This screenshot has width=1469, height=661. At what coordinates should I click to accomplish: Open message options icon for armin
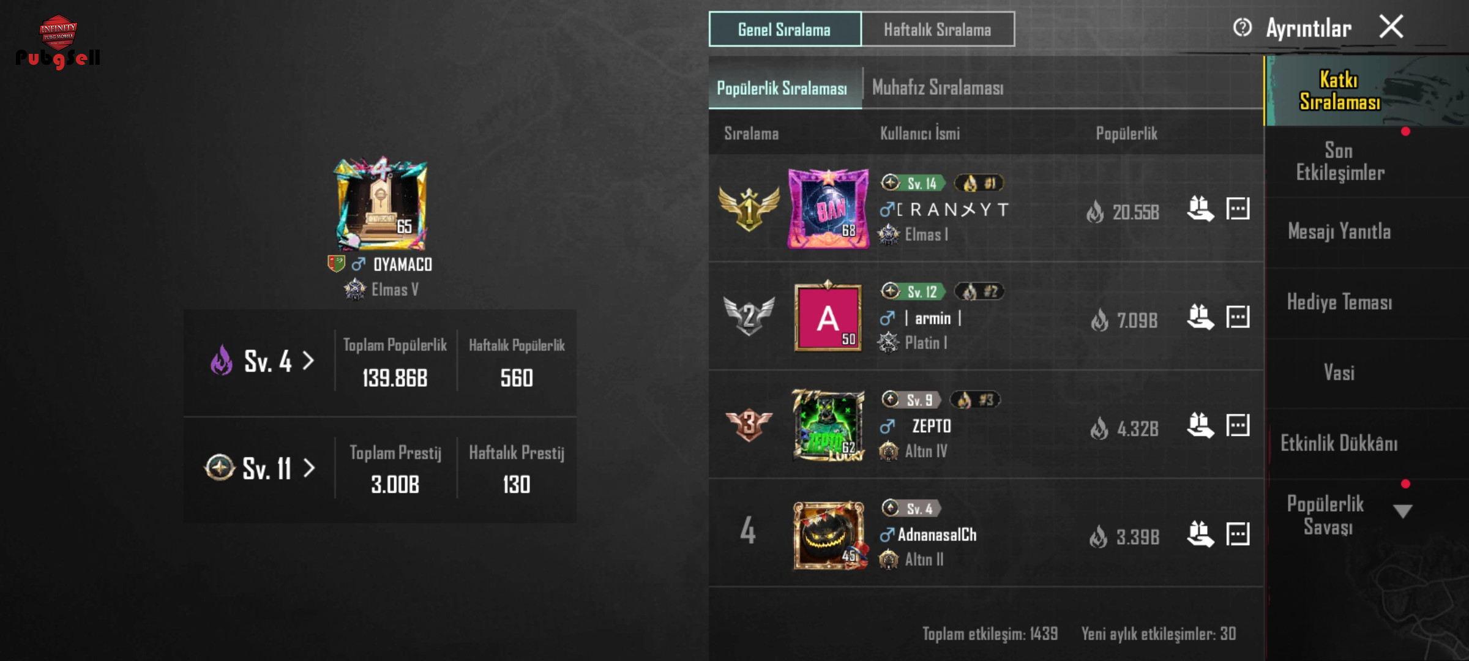1238,317
